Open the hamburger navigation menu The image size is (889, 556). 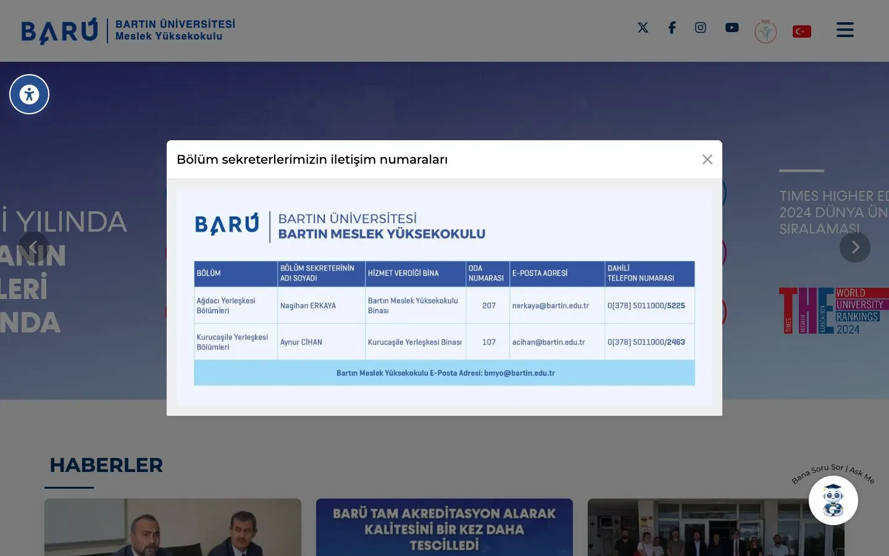[x=845, y=30]
